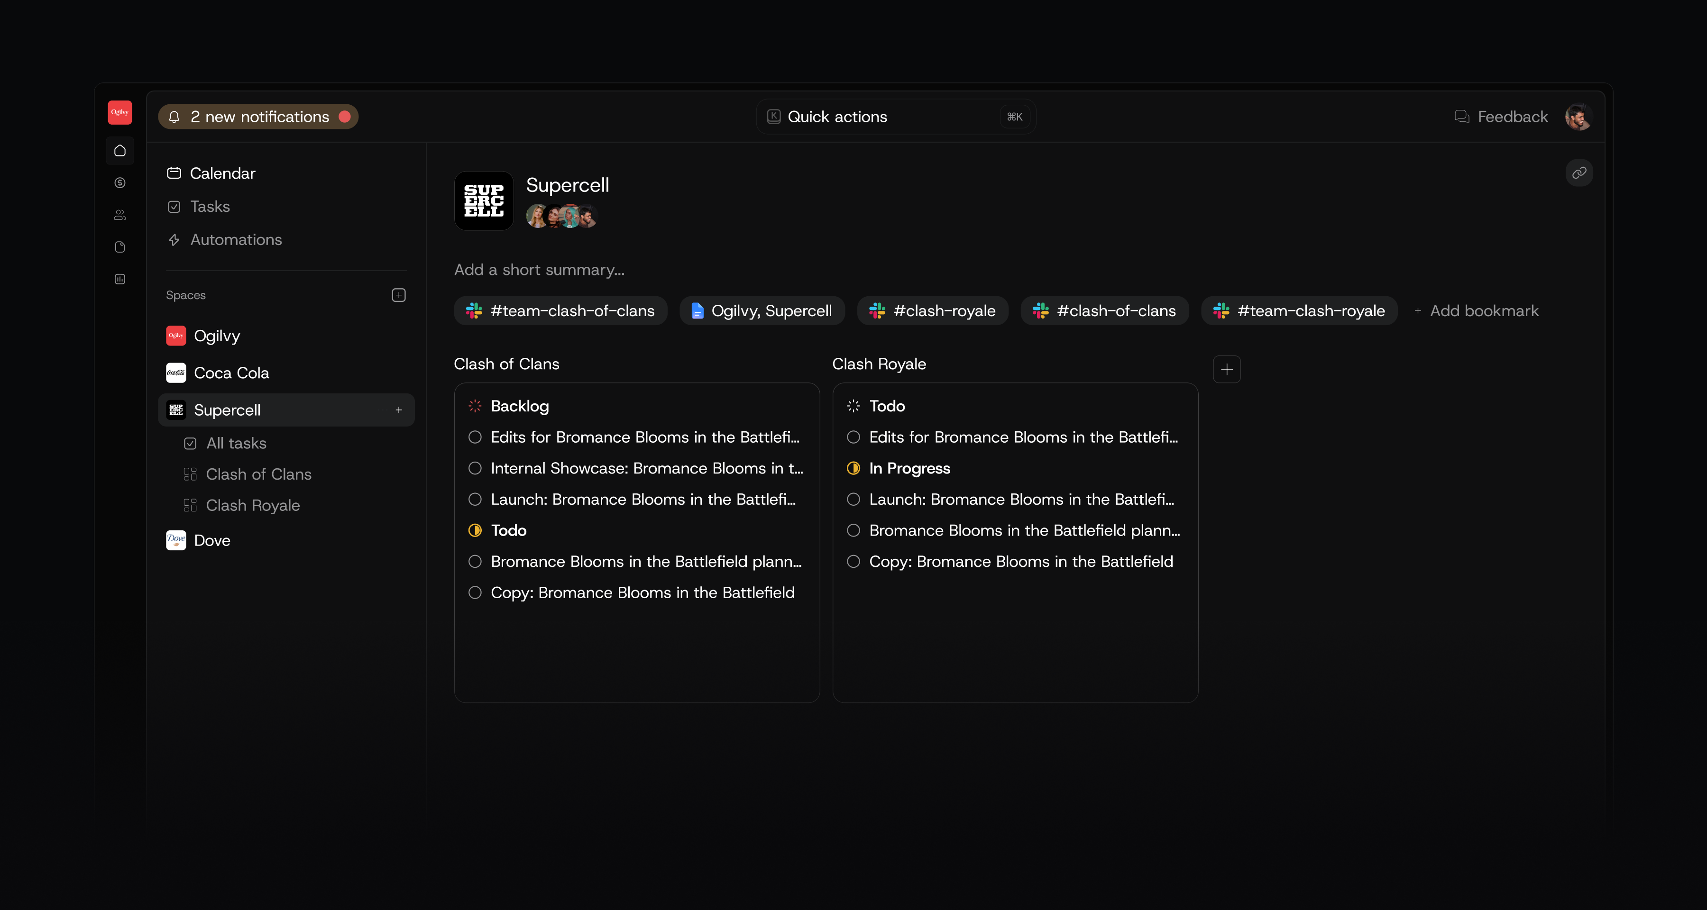Check off Launch task in Clash Royale

pyautogui.click(x=853, y=500)
